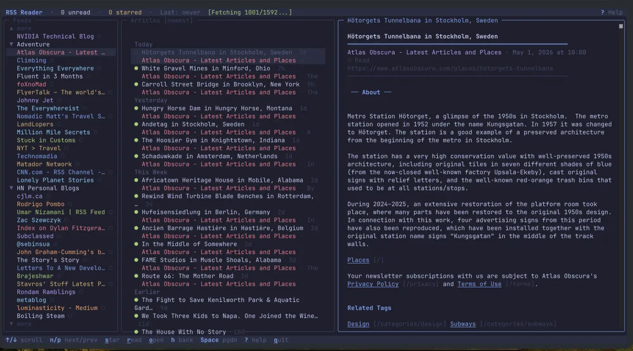Screen dimensions: 633x351
Task: Open Lonely Planet Stories feed
Action: [55, 180]
